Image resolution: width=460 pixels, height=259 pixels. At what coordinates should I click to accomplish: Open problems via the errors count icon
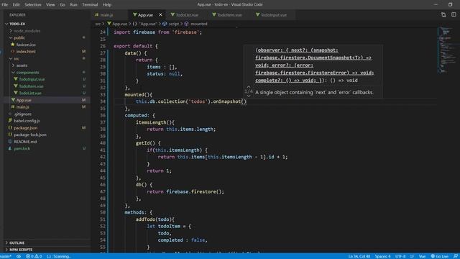tap(29, 256)
